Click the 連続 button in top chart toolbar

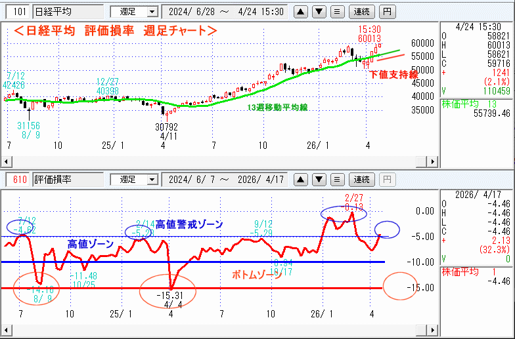click(x=361, y=12)
